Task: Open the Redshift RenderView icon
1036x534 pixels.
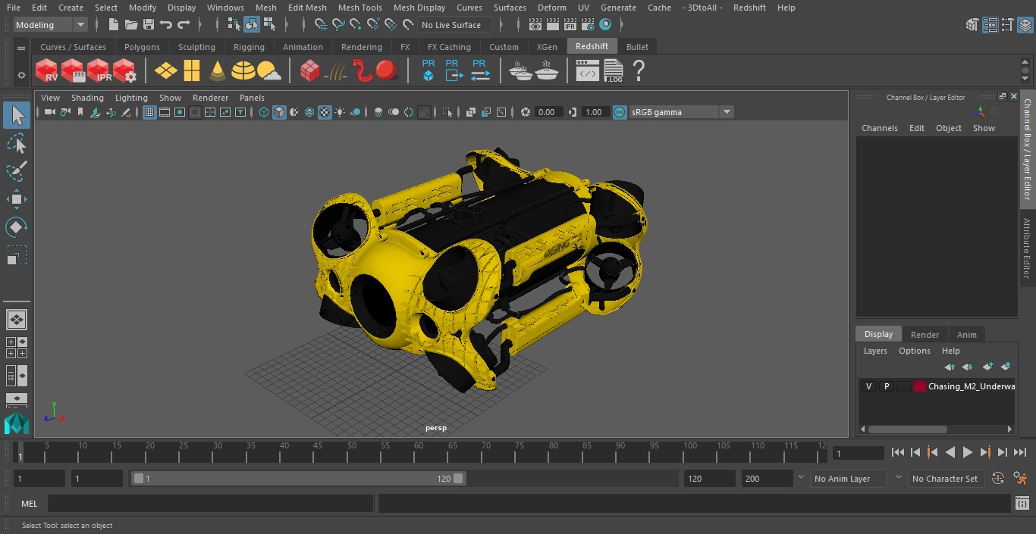Action: [x=47, y=71]
